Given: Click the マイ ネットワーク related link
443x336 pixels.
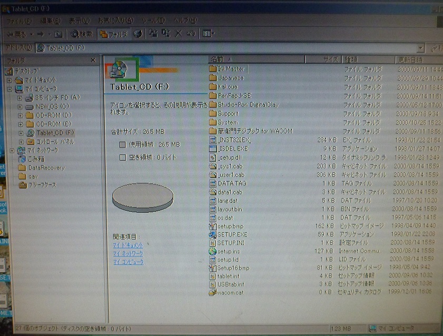Looking at the screenshot, I should pos(128,253).
